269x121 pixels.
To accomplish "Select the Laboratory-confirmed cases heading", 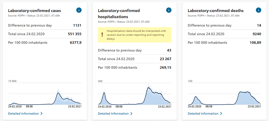I will 34,11.
